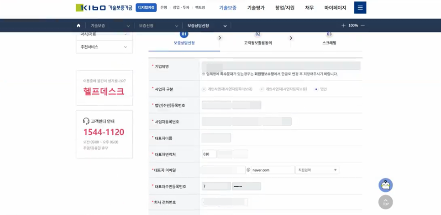Open the 채무 main menu
The image size is (441, 215).
pyautogui.click(x=310, y=8)
